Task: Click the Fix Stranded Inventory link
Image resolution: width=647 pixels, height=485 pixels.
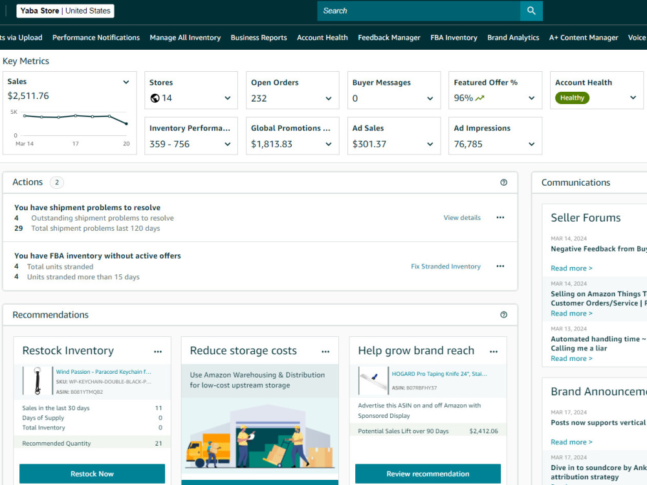Action: tap(446, 266)
